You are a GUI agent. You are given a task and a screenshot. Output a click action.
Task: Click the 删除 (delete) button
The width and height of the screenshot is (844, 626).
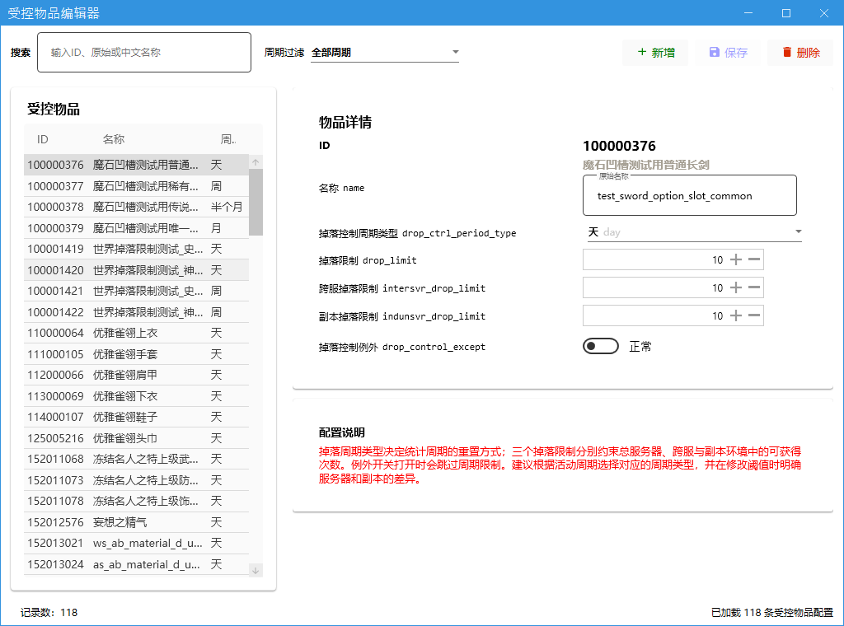click(x=800, y=53)
